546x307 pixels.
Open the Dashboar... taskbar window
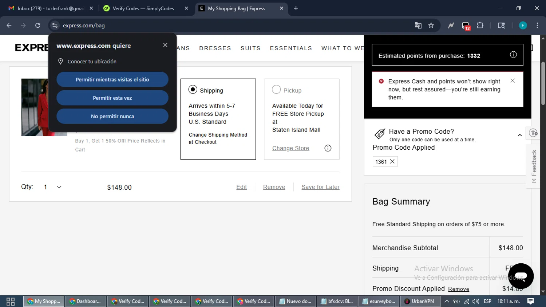86,302
